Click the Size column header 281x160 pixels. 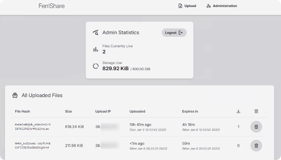[69, 111]
